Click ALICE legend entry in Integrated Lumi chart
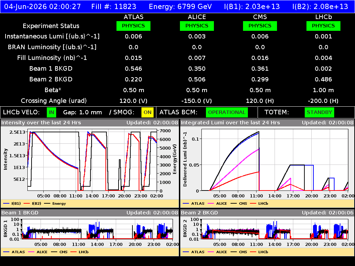Image resolution: width=355 pixels, height=266 pixels. (217, 203)
